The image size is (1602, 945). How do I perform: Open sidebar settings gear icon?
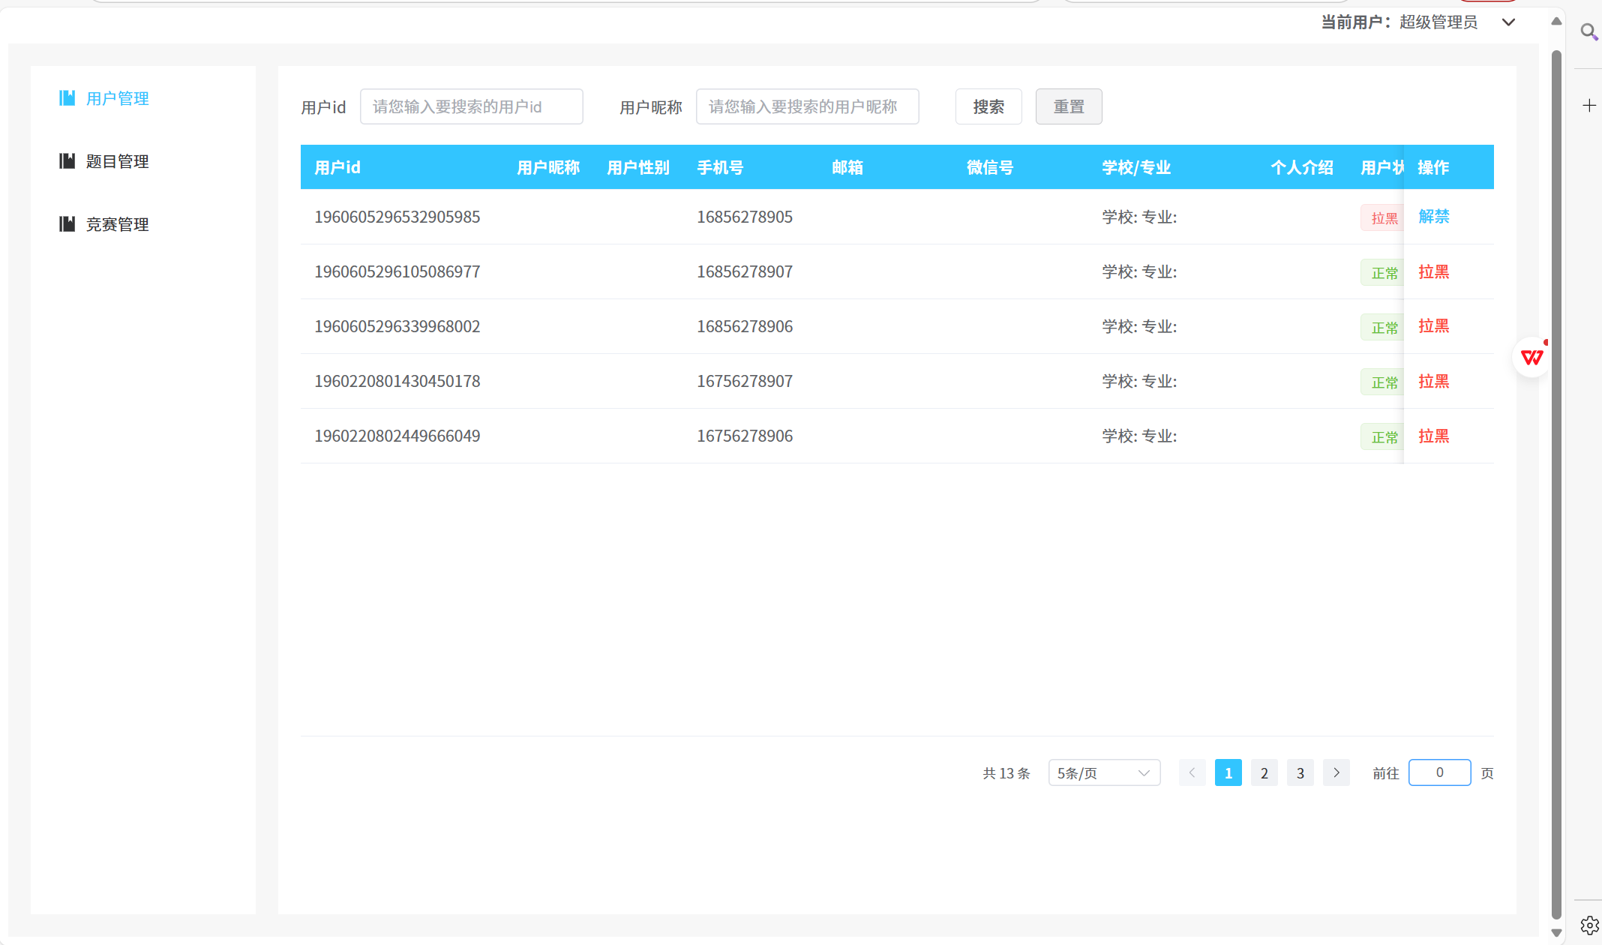(x=1588, y=925)
